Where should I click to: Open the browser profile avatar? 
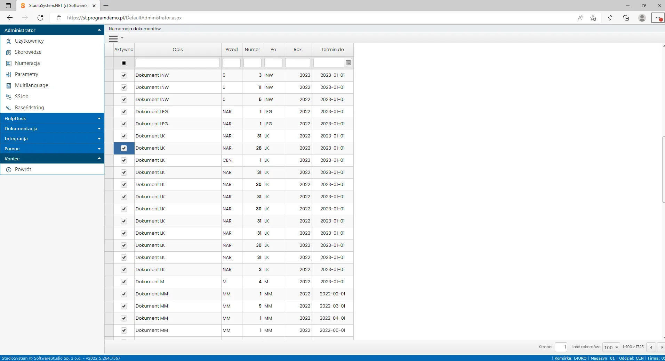click(x=642, y=18)
